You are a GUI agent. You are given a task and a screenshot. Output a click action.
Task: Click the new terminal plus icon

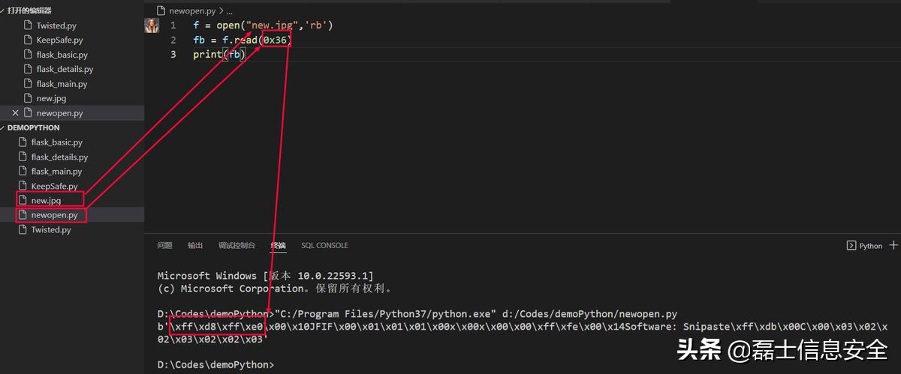(x=893, y=245)
